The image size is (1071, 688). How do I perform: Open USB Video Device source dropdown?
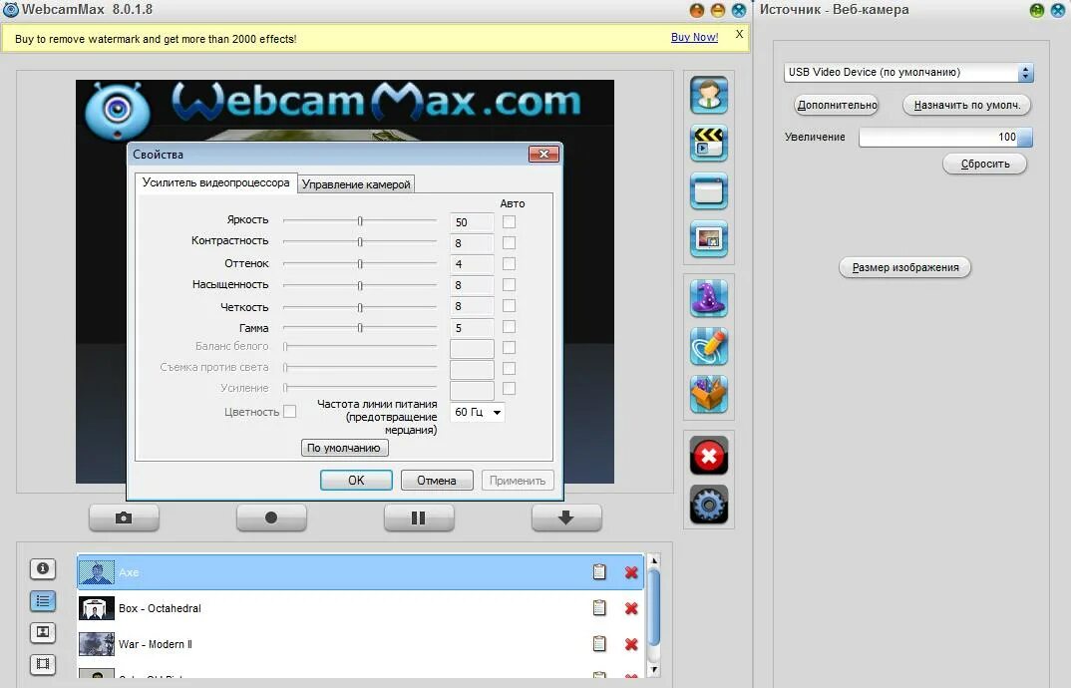908,73
